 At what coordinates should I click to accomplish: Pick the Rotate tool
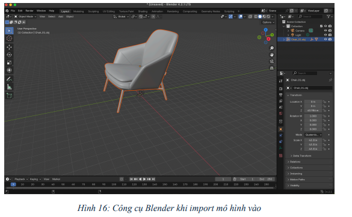coord(9,55)
